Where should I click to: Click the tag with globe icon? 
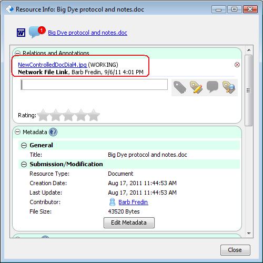229,87
